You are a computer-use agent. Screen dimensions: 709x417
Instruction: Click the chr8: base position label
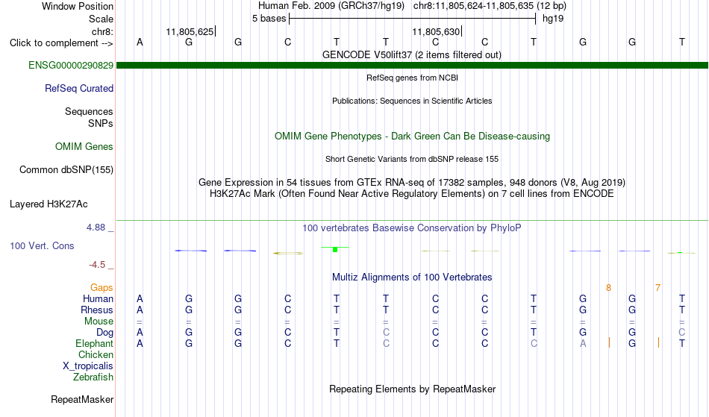(103, 31)
